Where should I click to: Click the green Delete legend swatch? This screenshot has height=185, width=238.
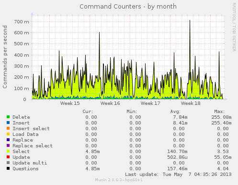[x=8, y=117]
